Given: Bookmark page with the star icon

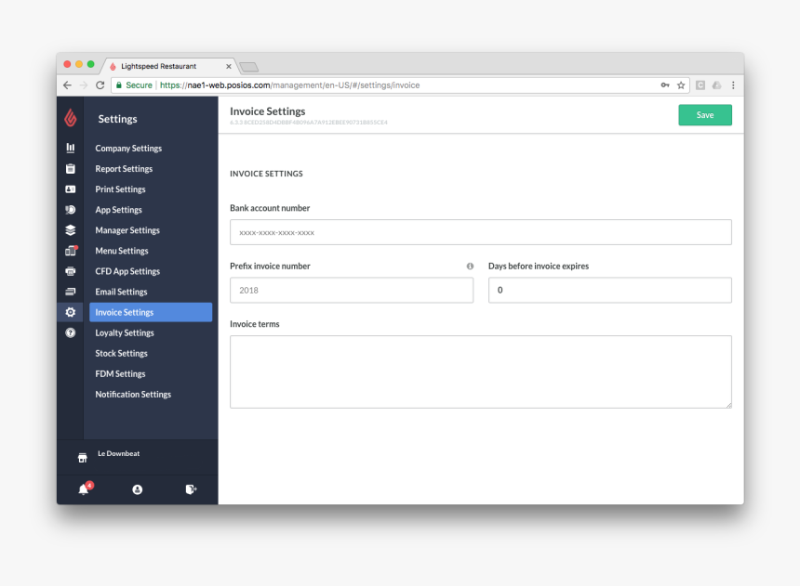Looking at the screenshot, I should click(681, 85).
